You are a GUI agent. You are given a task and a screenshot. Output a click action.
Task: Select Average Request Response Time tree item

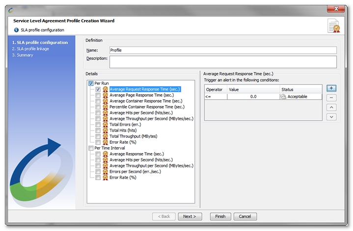pyautogui.click(x=145, y=89)
